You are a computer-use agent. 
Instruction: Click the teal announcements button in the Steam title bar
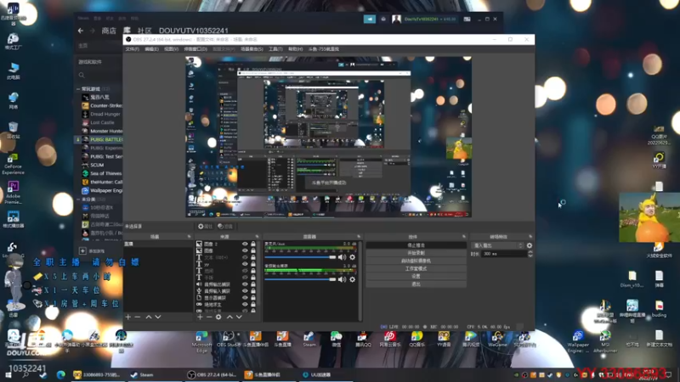tap(370, 19)
